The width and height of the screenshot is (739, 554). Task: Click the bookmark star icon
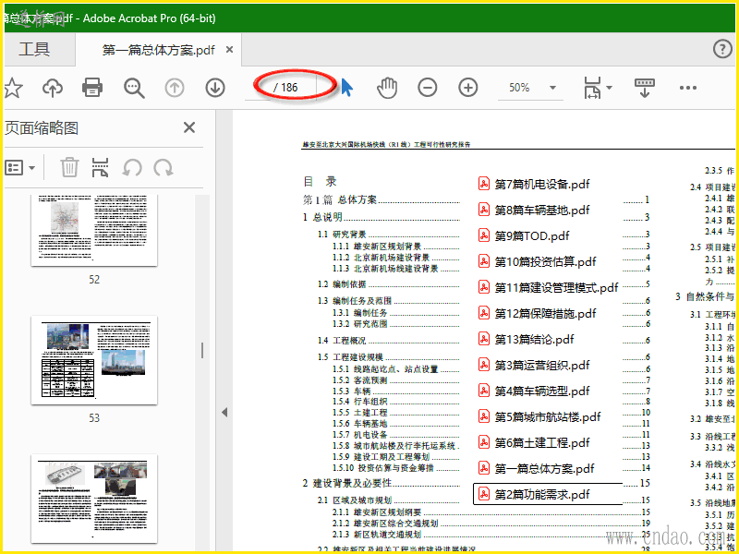(13, 88)
